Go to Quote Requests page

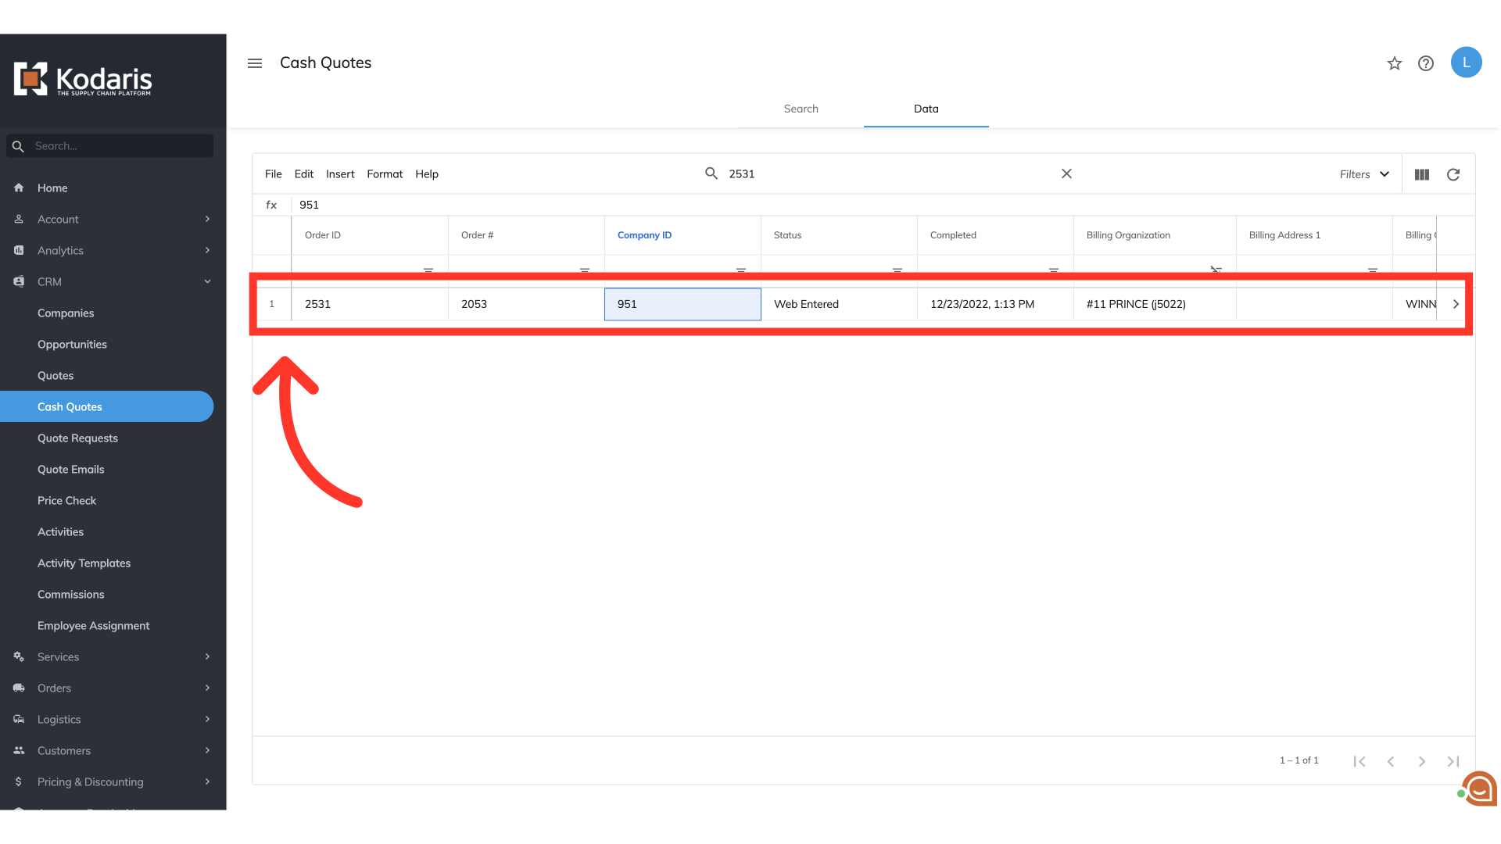[x=77, y=438]
